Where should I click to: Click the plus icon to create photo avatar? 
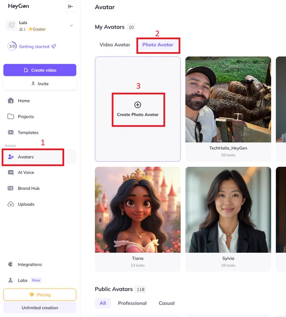[138, 105]
